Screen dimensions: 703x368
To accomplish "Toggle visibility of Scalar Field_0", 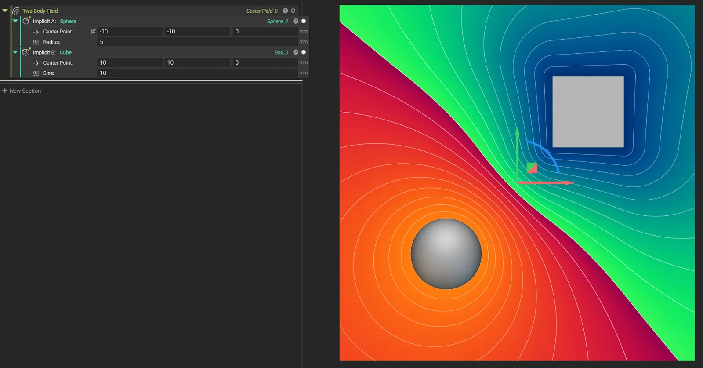I will (293, 11).
